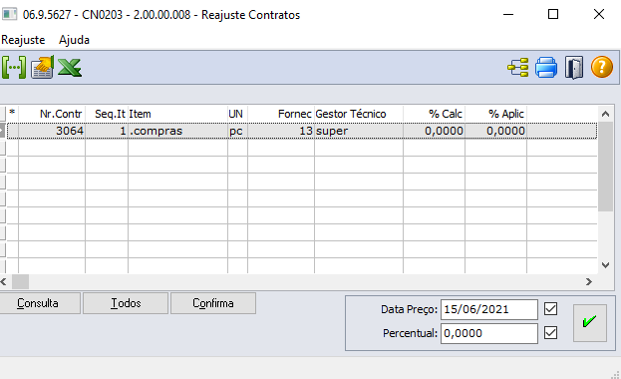
Task: Click the exit door icon
Action: click(574, 68)
